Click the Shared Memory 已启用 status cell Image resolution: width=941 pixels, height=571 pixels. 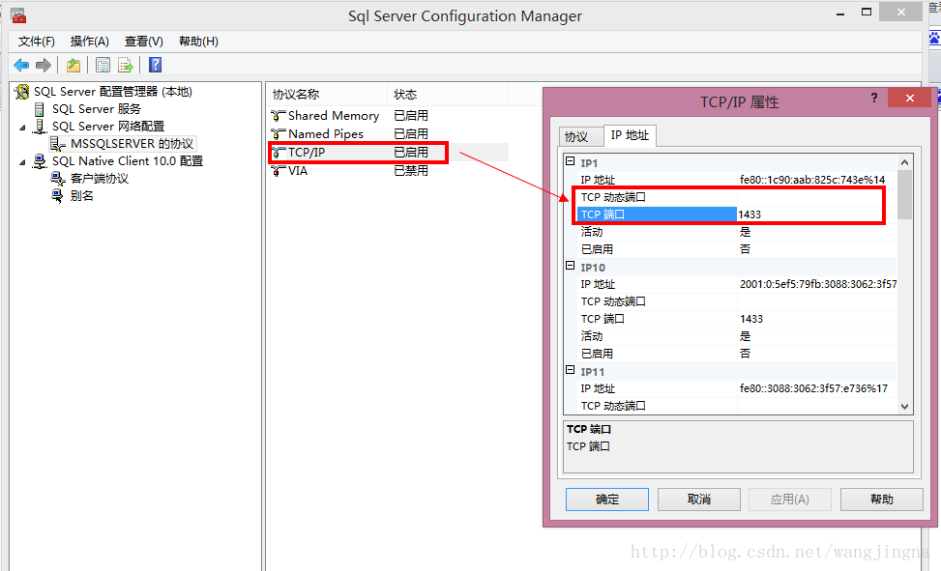pos(411,116)
